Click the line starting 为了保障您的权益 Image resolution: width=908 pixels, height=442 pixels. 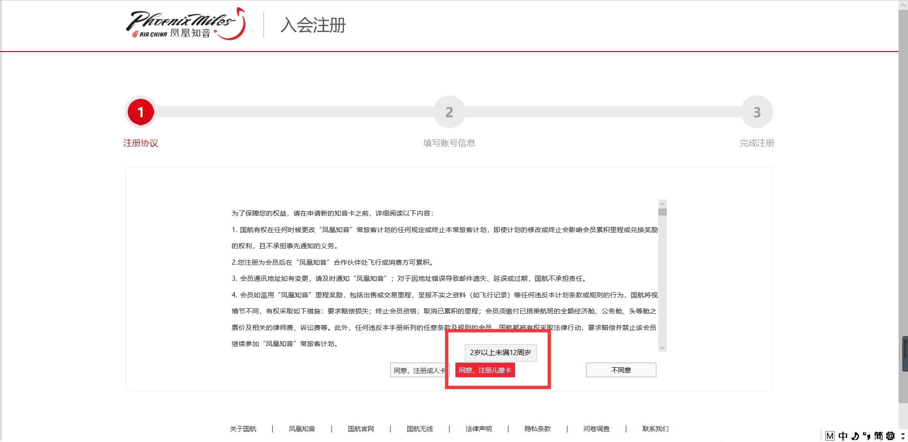[x=332, y=213]
